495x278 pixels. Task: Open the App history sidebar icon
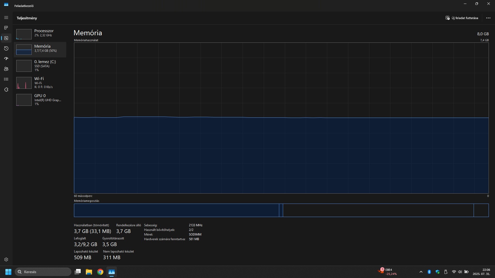click(x=6, y=48)
